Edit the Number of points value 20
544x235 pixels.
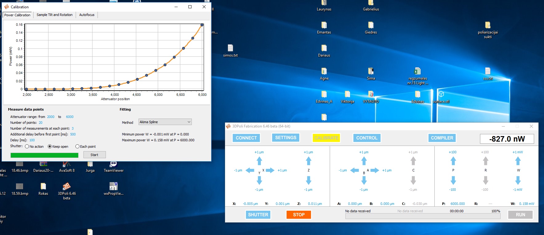point(41,123)
